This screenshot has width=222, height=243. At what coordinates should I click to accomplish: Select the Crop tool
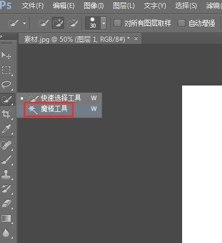[6, 114]
